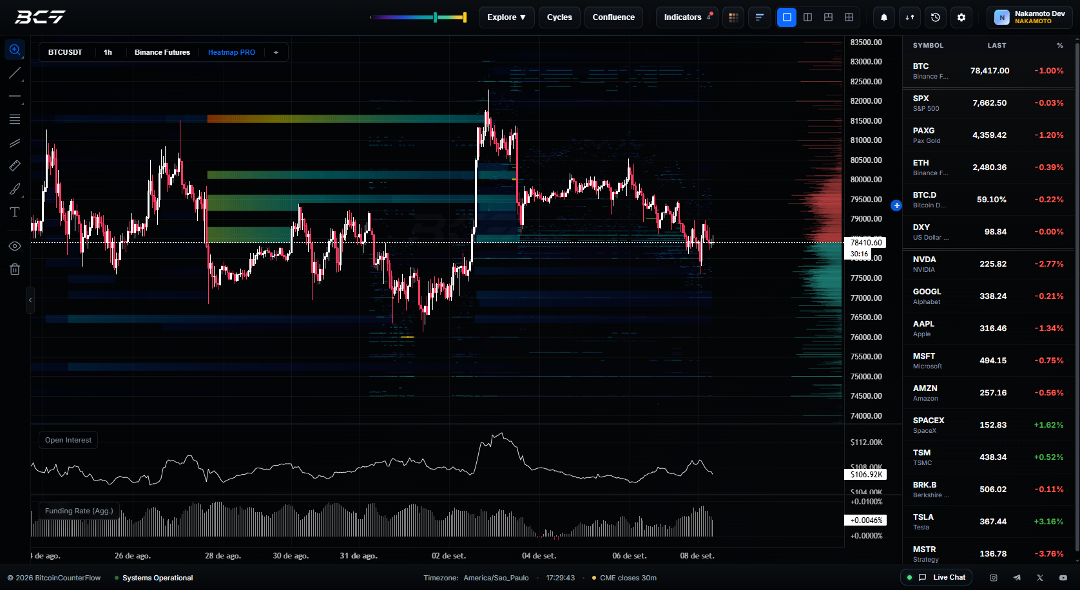Open alerts bell notifications
Screen dimensions: 1080x590
coord(884,17)
